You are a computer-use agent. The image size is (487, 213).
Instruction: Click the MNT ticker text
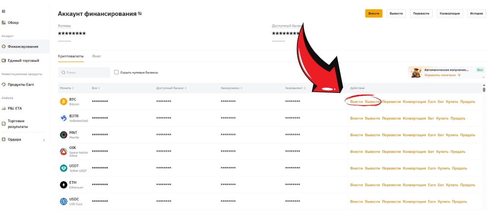tap(73, 133)
